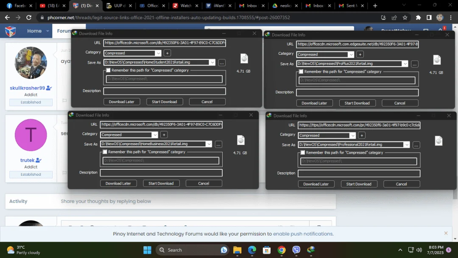The height and width of the screenshot is (258, 458).
Task: Open Microsoft Edge from taskbar
Action: pos(252,250)
